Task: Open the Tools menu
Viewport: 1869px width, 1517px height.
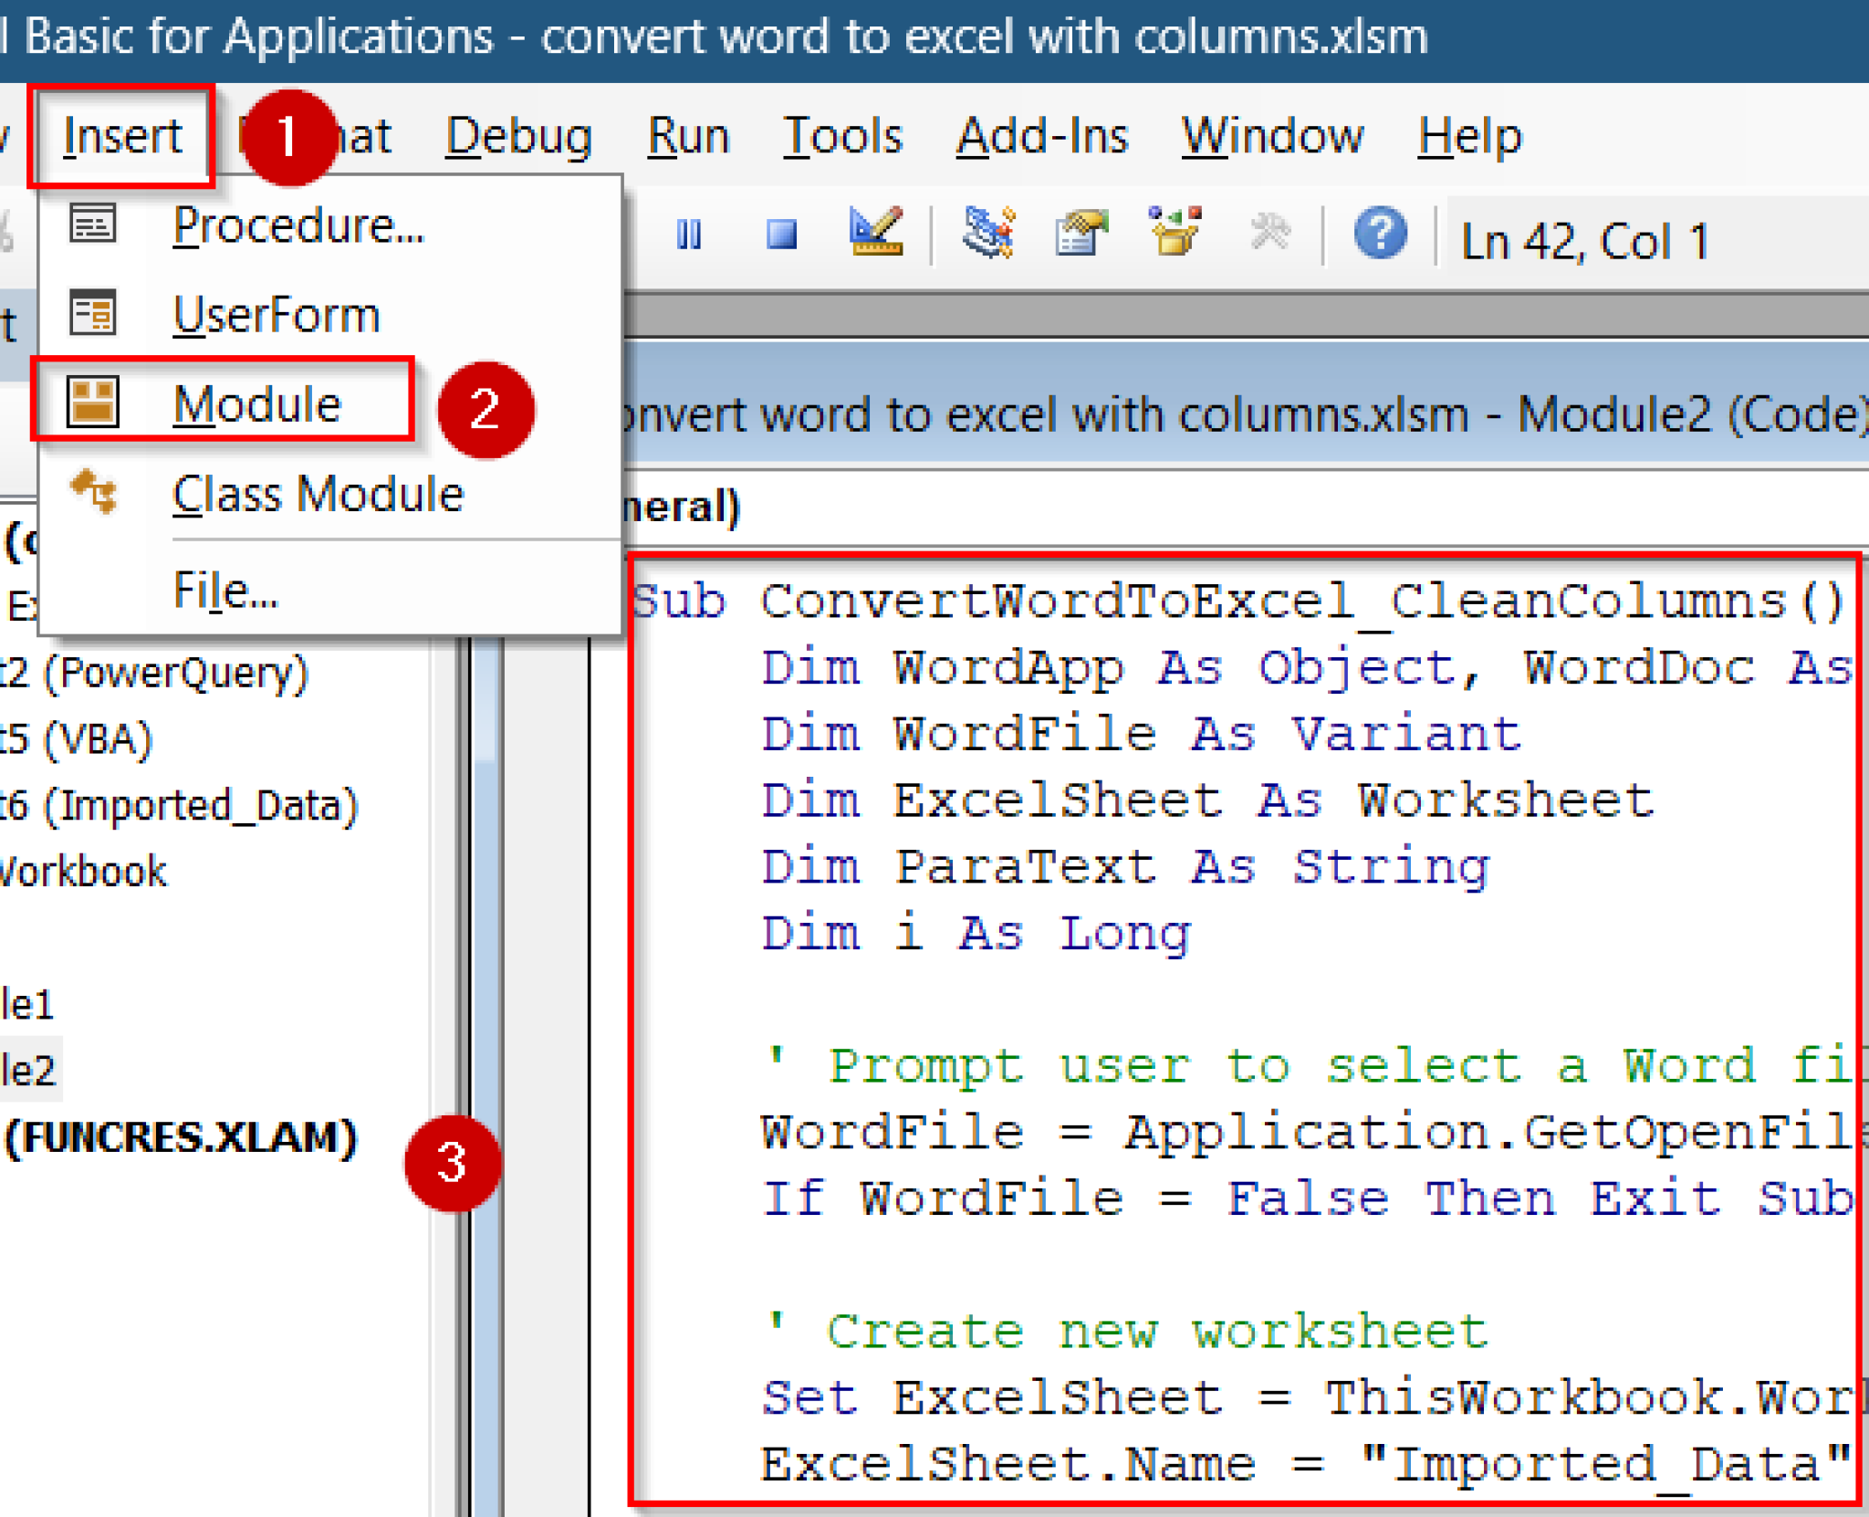Action: (x=841, y=135)
